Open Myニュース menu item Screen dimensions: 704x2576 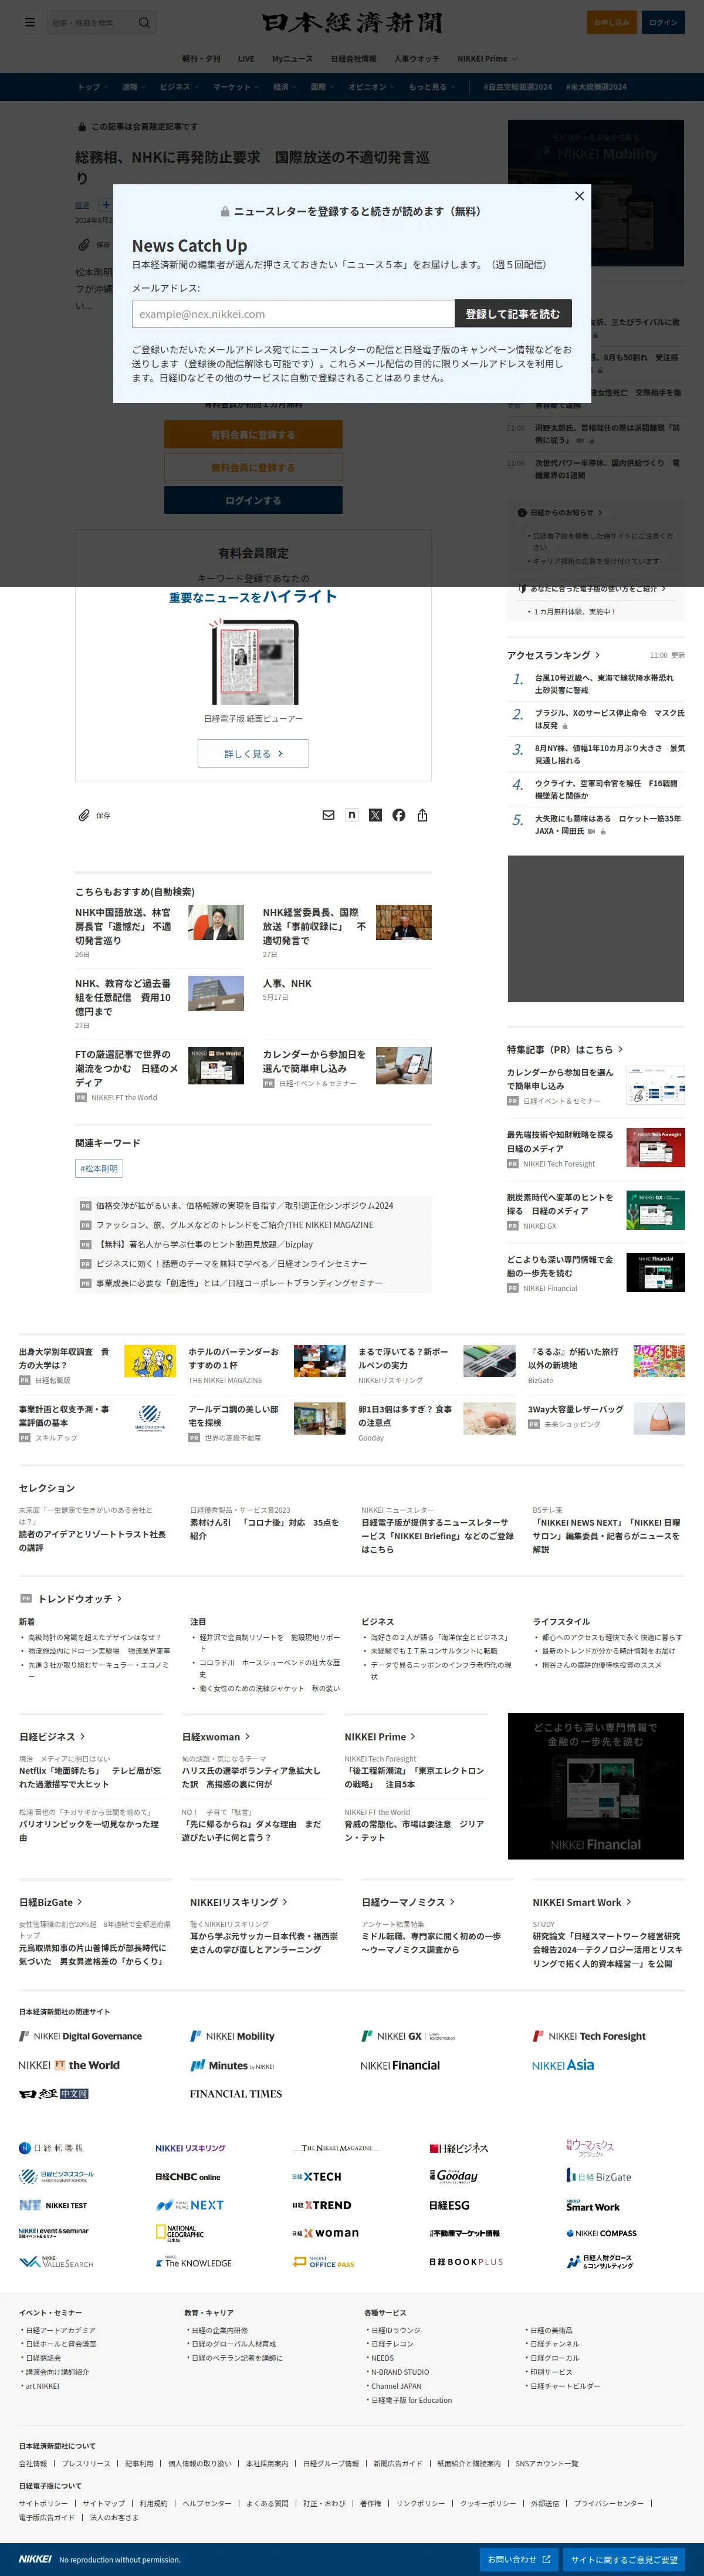(x=292, y=58)
